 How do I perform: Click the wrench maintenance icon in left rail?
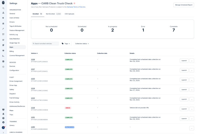click(x=3, y=29)
